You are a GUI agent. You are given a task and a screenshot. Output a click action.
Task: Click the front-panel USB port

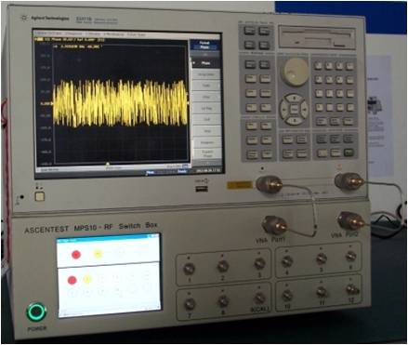tap(202, 189)
